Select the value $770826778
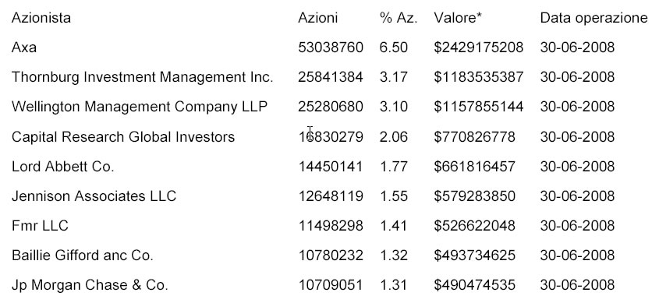Image resolution: width=659 pixels, height=303 pixels. pos(474,137)
